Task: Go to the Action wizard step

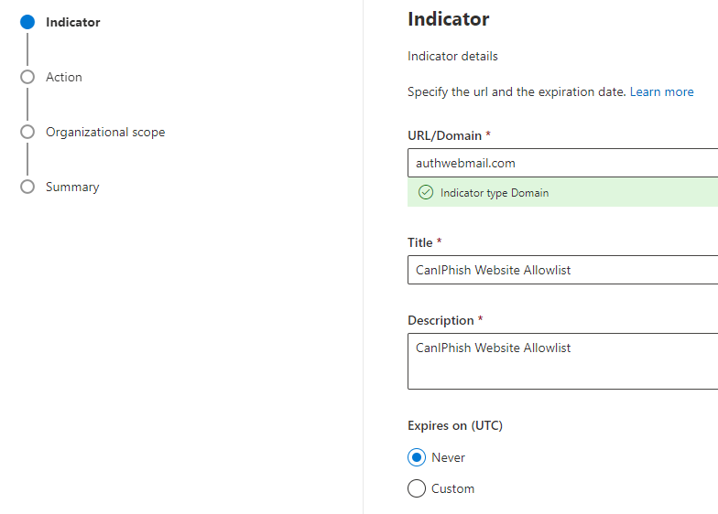Action: click(x=64, y=77)
